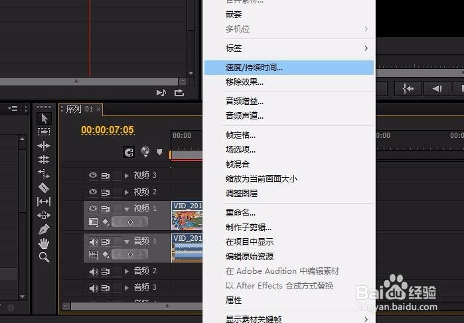Mute Audio 1 track speaker icon
This screenshot has height=323, width=464.
94,241
